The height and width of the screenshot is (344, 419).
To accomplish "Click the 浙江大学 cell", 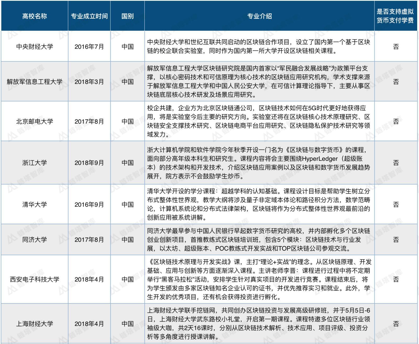I will point(35,163).
